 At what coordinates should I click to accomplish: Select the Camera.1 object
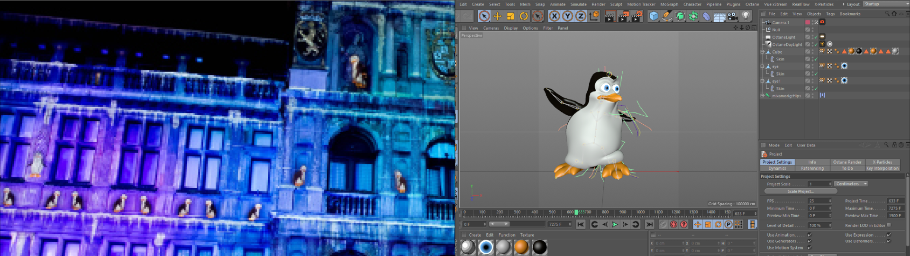click(x=781, y=22)
